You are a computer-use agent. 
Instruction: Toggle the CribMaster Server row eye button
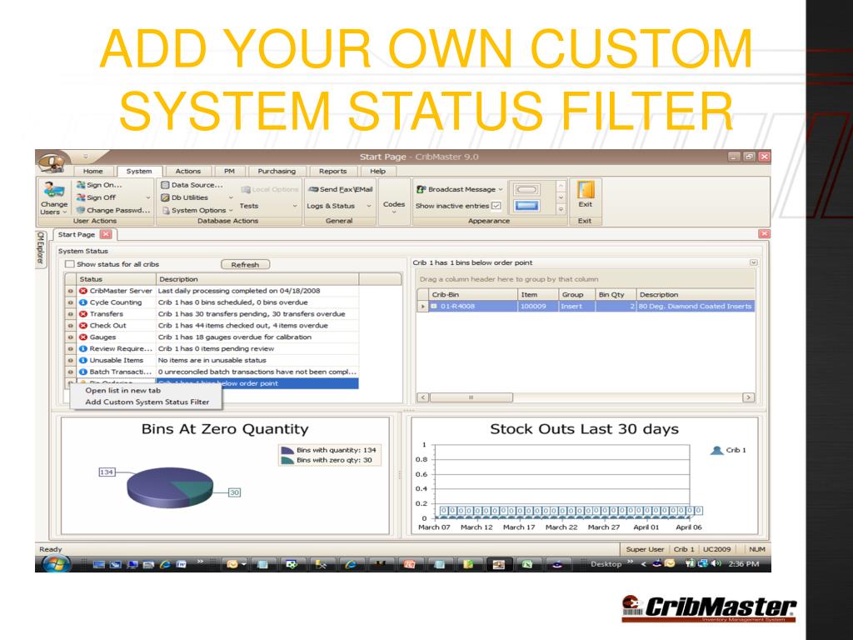pyautogui.click(x=70, y=291)
